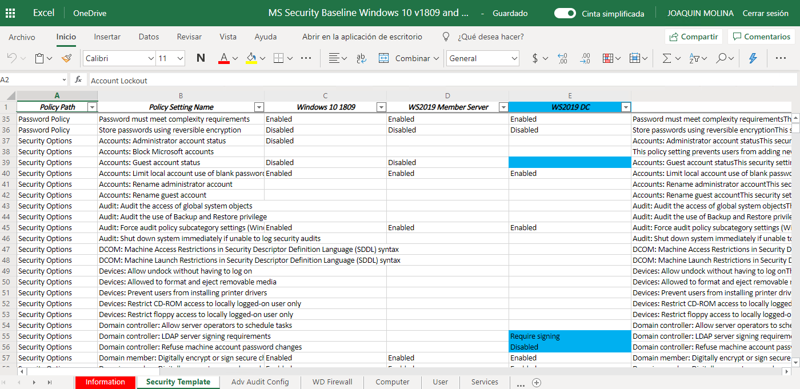This screenshot has width=800, height=389.
Task: Click the lightning bolt Ideas icon
Action: [753, 58]
